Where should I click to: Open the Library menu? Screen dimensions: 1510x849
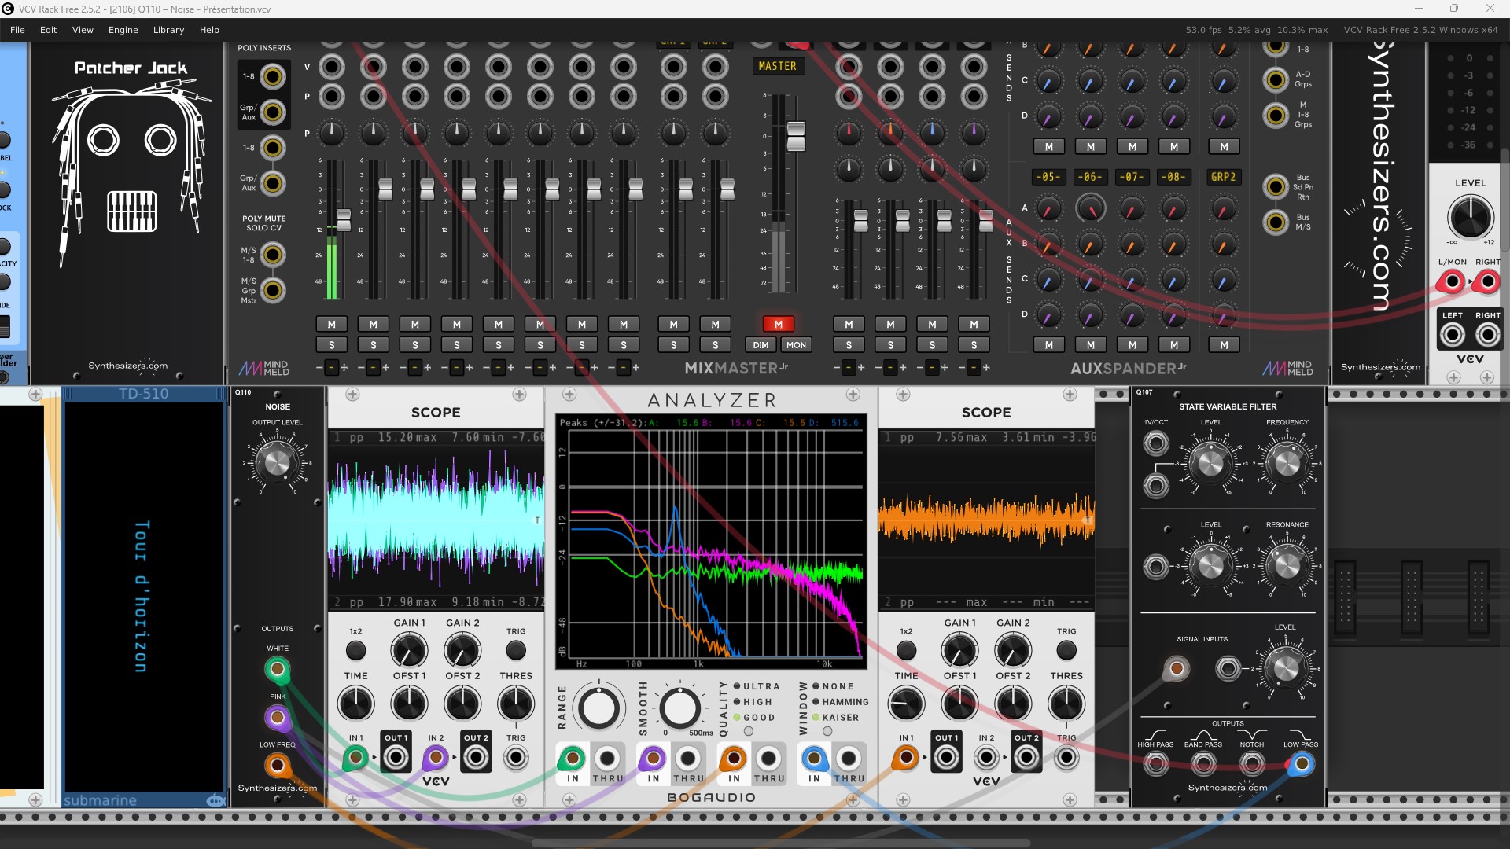pos(168,30)
